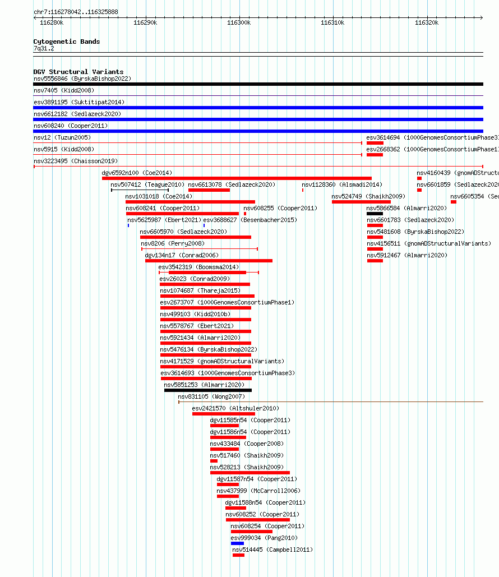Image resolution: width=499 pixels, height=577 pixels.
Task: Select nsv514445 (Campbell2011) variant
Action: pyautogui.click(x=272, y=550)
